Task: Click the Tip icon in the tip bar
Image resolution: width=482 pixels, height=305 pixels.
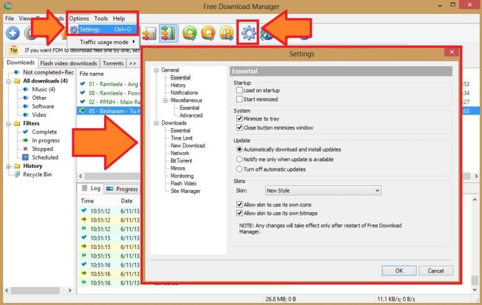Action: [13, 50]
